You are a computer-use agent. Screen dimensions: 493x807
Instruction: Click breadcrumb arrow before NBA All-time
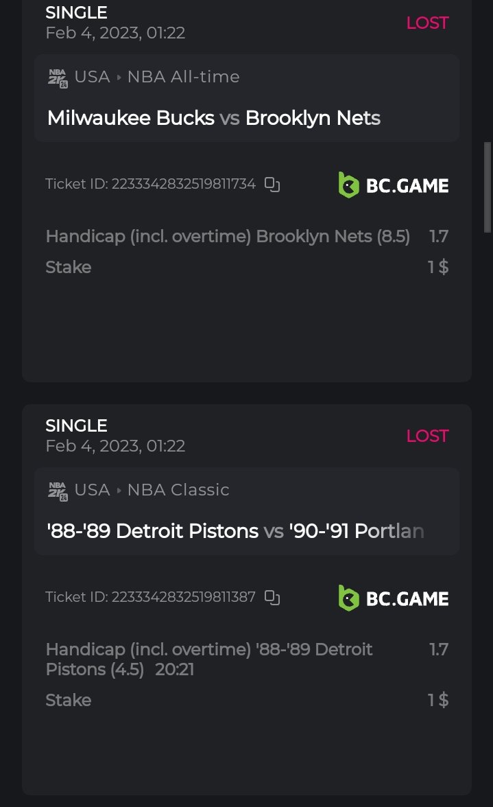point(119,78)
